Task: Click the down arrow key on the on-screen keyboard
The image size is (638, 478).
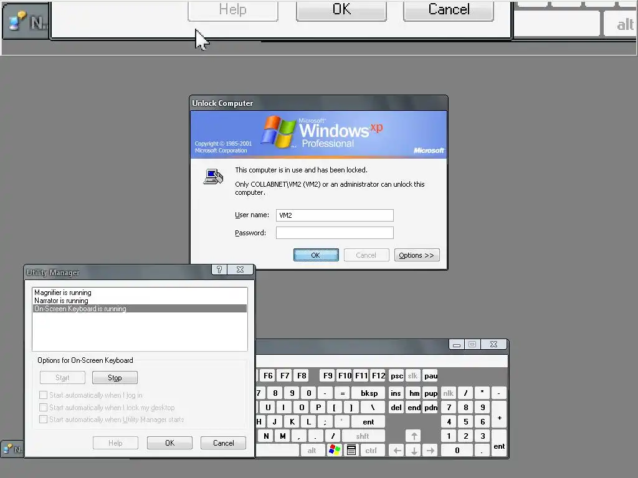Action: click(414, 450)
